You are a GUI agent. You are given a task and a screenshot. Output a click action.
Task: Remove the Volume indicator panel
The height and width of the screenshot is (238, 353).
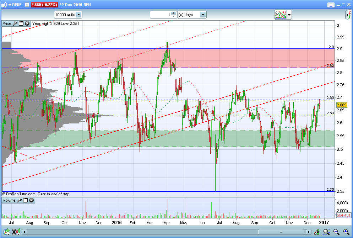tap(31, 200)
